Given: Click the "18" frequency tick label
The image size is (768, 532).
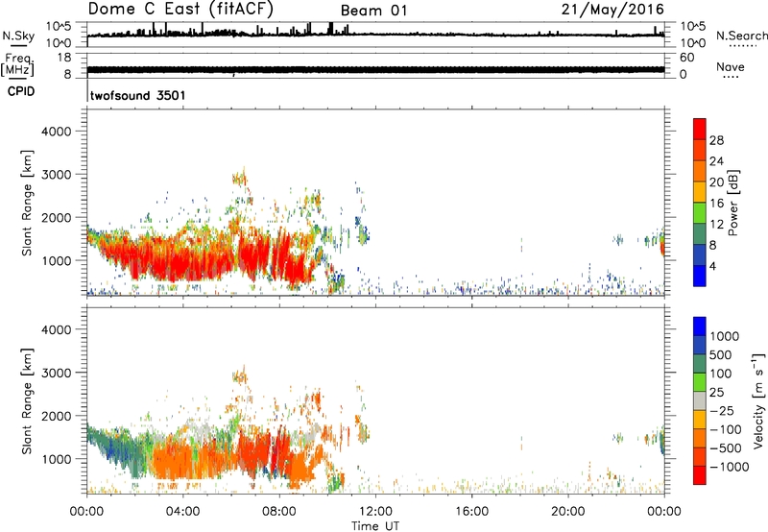Looking at the screenshot, I should click(x=63, y=58).
